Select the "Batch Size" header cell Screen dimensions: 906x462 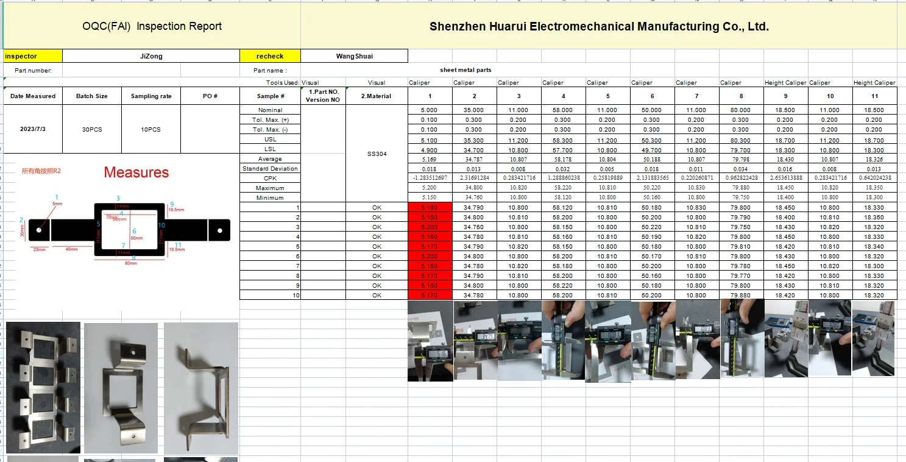tap(92, 96)
